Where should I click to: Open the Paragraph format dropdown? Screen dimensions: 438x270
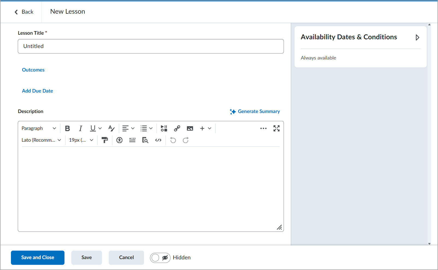click(39, 128)
